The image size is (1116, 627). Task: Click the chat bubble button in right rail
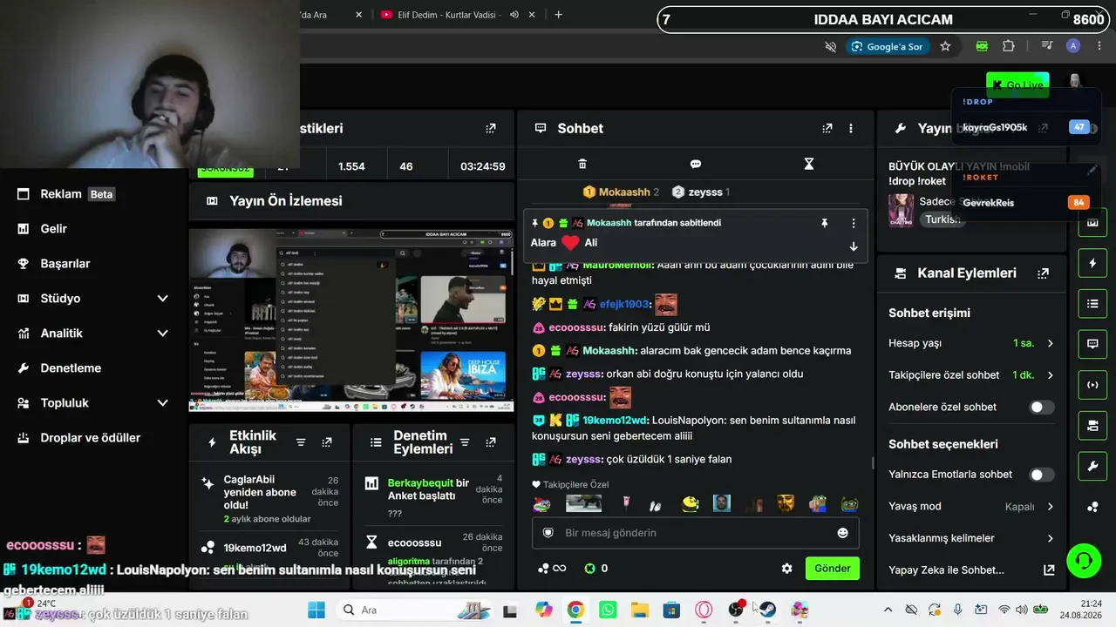[x=1092, y=344]
